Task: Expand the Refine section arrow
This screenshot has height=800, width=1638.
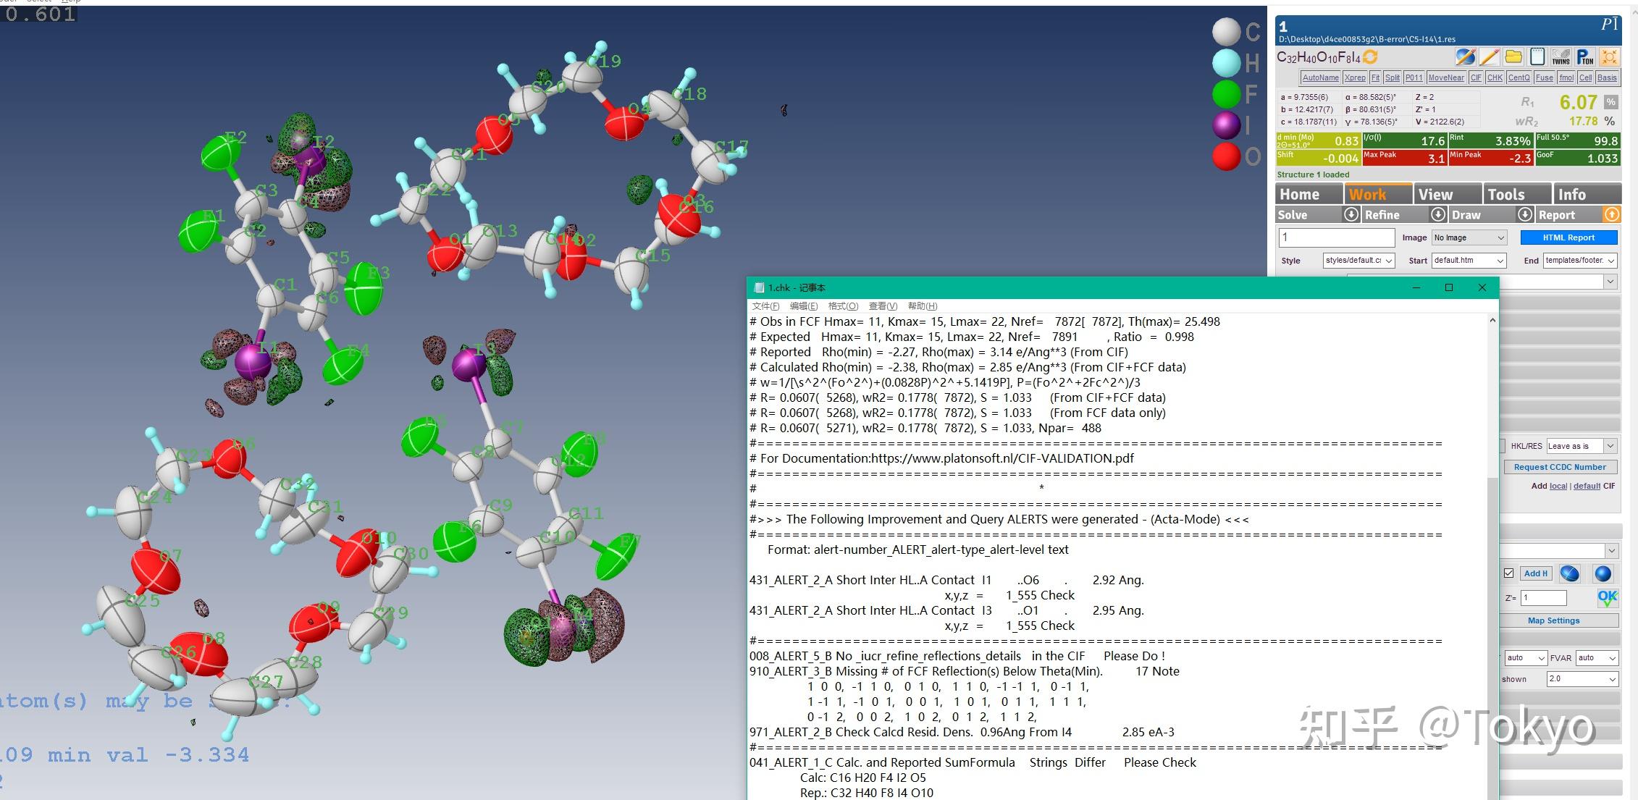Action: (1438, 214)
